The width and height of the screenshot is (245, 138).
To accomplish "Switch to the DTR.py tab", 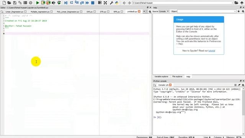I will click(x=103, y=12).
